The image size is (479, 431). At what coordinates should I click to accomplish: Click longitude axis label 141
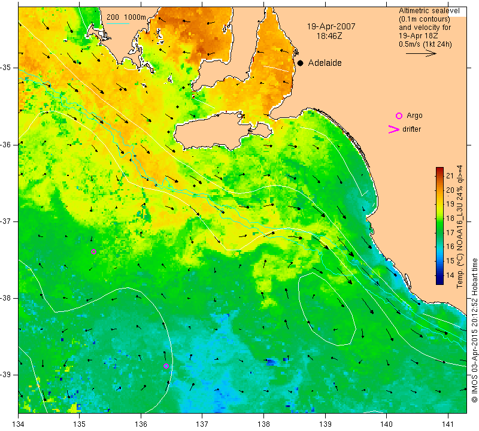click(448, 424)
